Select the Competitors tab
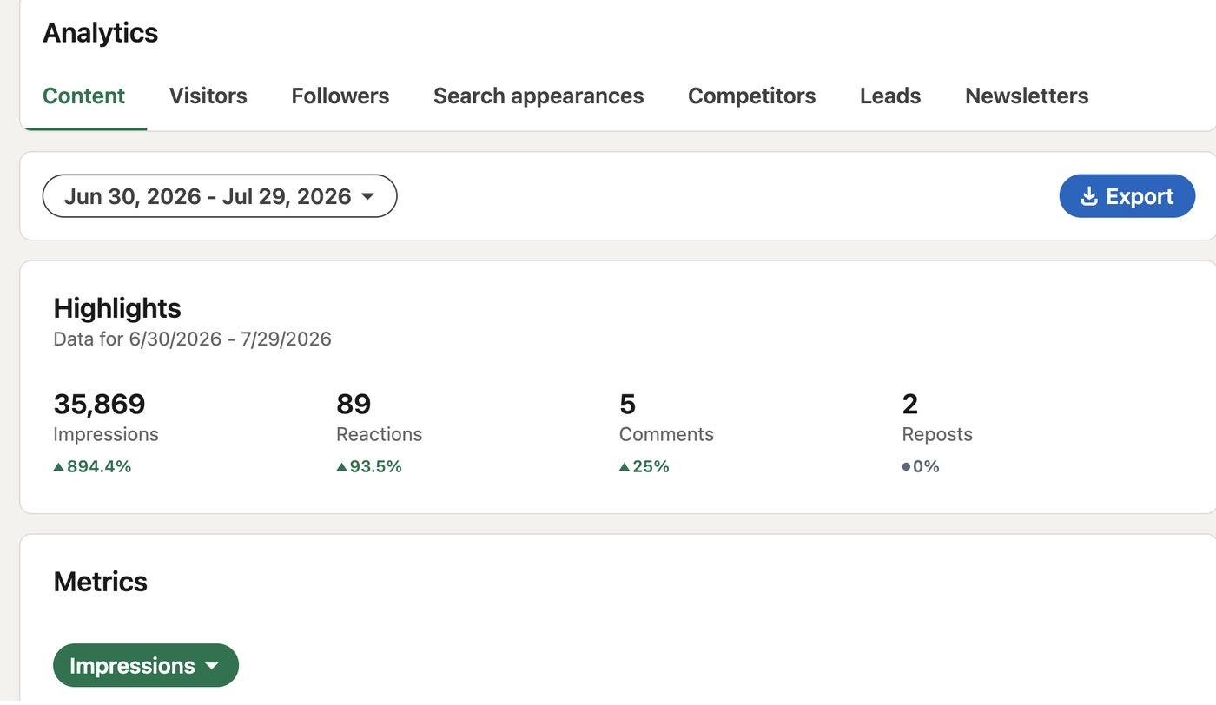This screenshot has height=705, width=1216. pyautogui.click(x=751, y=96)
